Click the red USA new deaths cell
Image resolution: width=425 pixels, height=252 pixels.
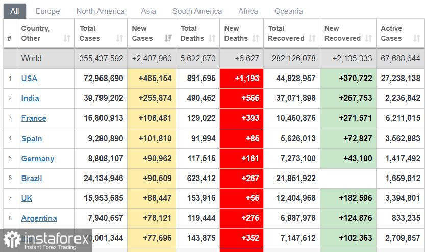[x=242, y=78]
